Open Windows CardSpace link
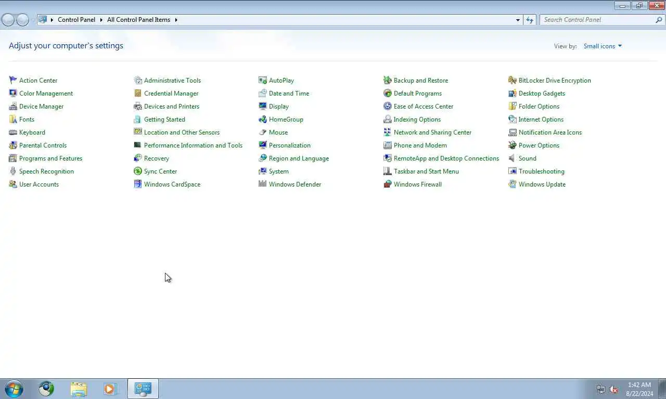The height and width of the screenshot is (399, 666). click(x=172, y=184)
